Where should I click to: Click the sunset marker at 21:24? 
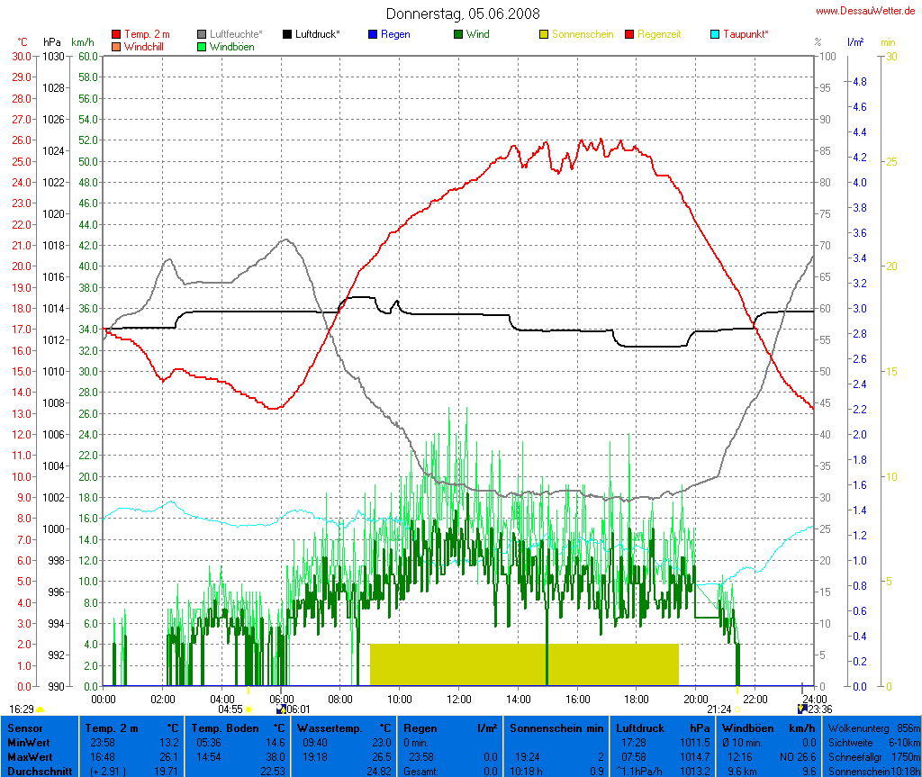pos(737,709)
